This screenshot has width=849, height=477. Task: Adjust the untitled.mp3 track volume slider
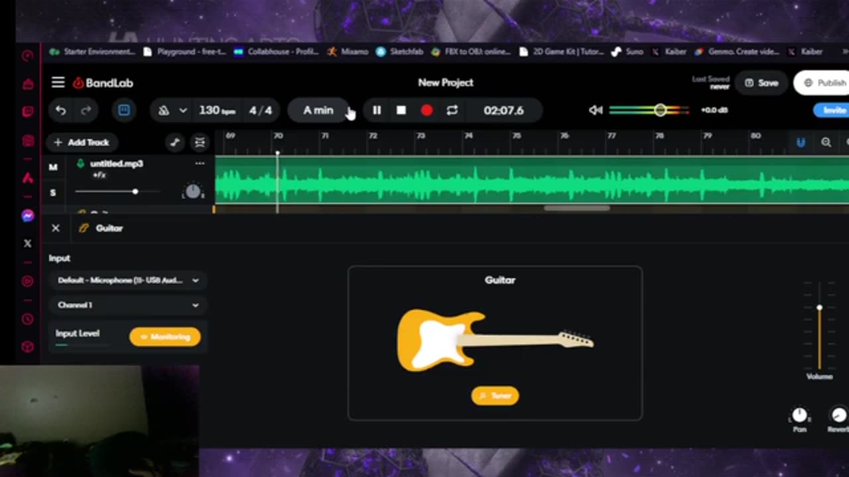[x=117, y=191]
